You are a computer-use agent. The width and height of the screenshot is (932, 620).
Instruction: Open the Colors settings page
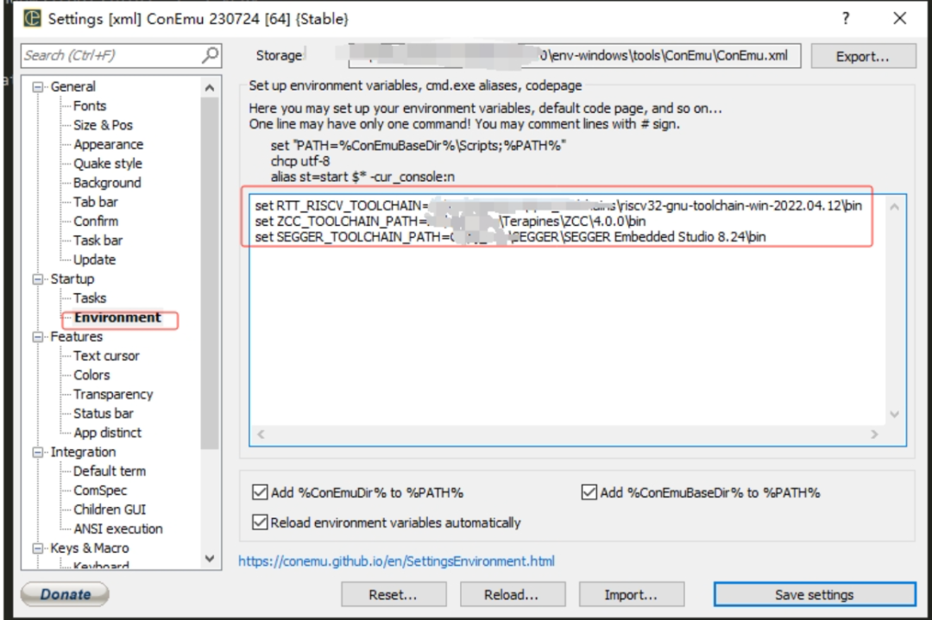tap(91, 375)
